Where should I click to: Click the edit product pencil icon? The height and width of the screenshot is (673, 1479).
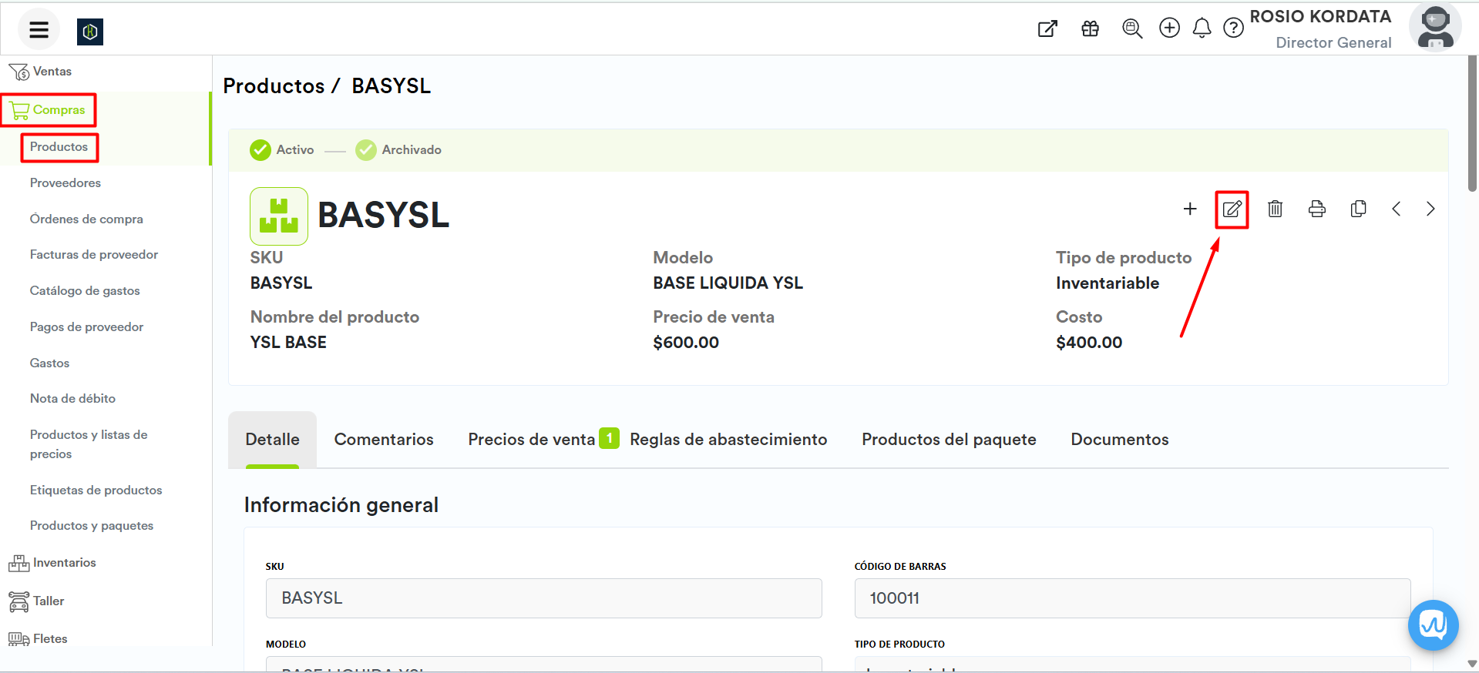1232,209
